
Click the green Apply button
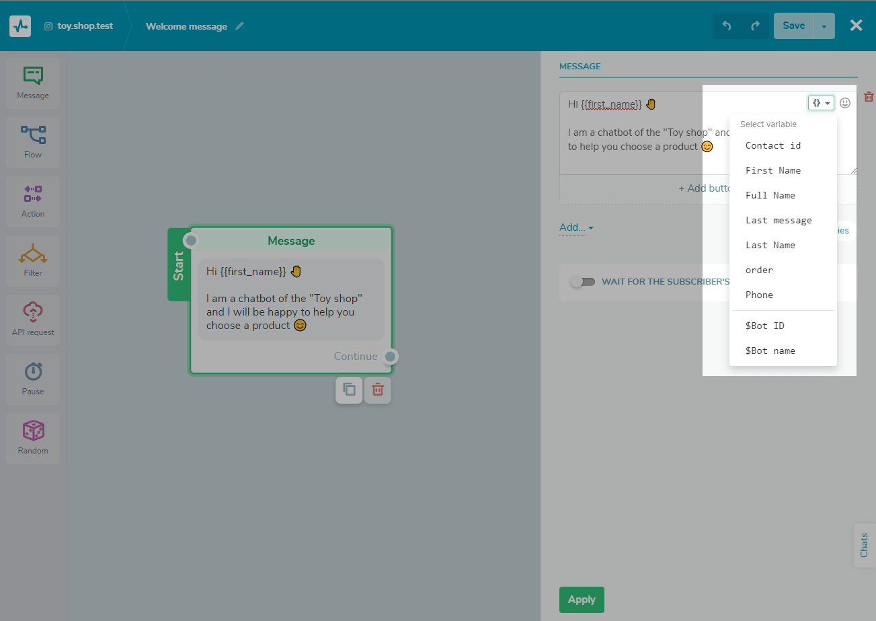click(582, 599)
